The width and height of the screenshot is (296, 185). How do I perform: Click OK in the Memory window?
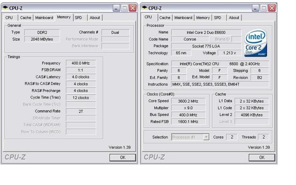pyautogui.click(x=123, y=158)
